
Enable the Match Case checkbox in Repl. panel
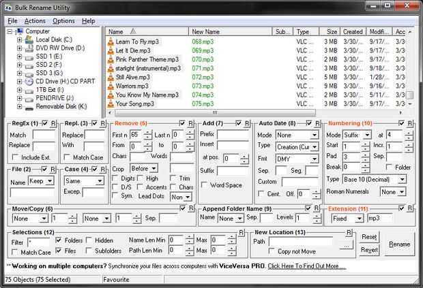click(67, 157)
